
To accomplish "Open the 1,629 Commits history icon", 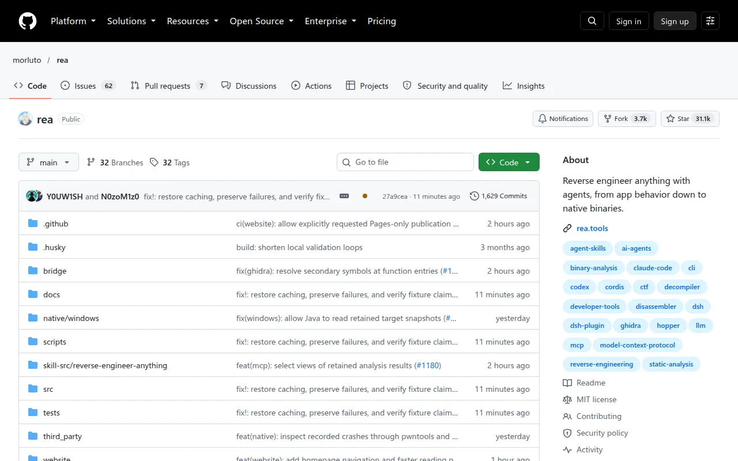I will point(475,196).
